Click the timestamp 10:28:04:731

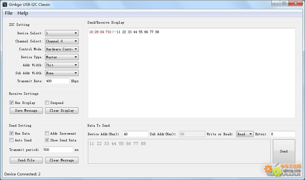tap(100, 32)
